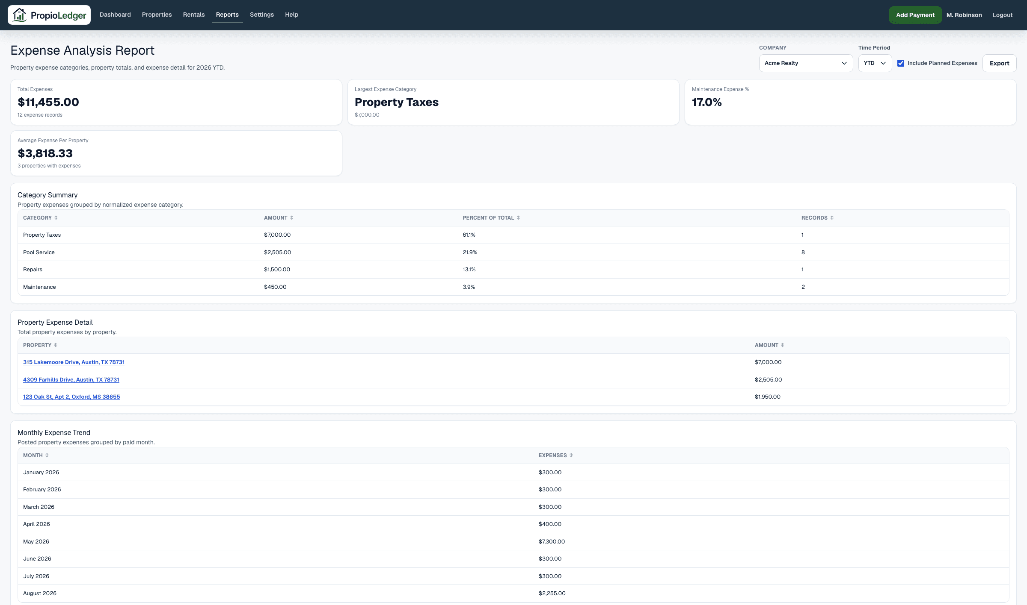Sort Category Summary by Records column
Image resolution: width=1027 pixels, height=605 pixels.
point(817,218)
